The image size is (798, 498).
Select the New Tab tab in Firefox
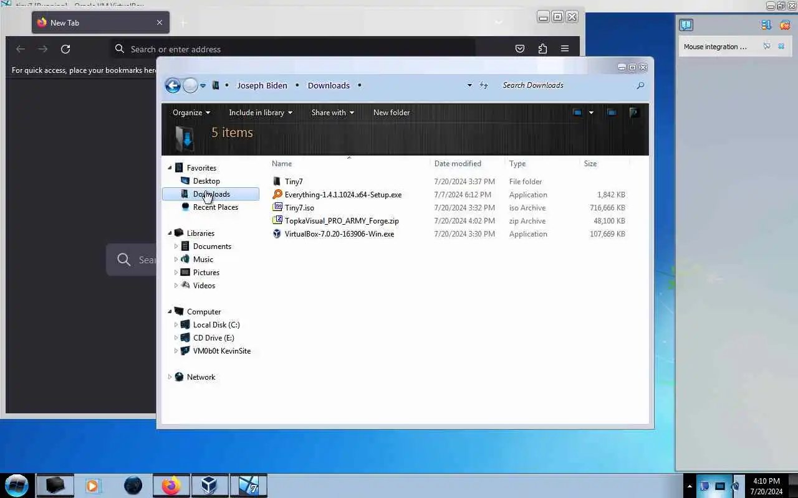tap(100, 22)
